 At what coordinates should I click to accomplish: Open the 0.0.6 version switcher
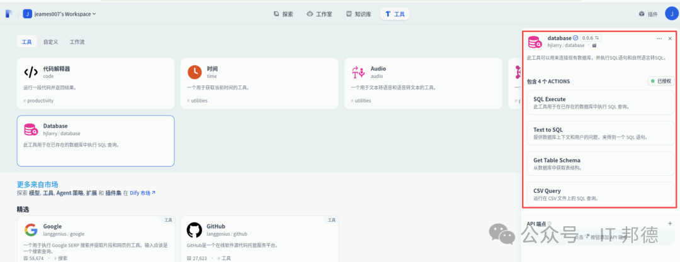[590, 38]
